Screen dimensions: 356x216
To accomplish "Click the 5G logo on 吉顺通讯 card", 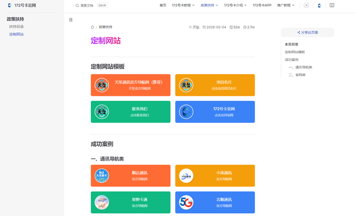I will point(186,203).
